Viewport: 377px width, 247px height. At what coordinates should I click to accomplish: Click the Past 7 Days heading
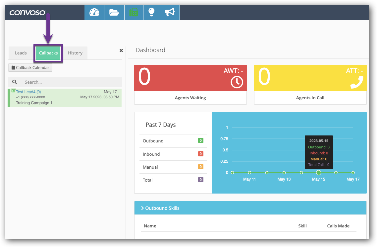click(161, 125)
